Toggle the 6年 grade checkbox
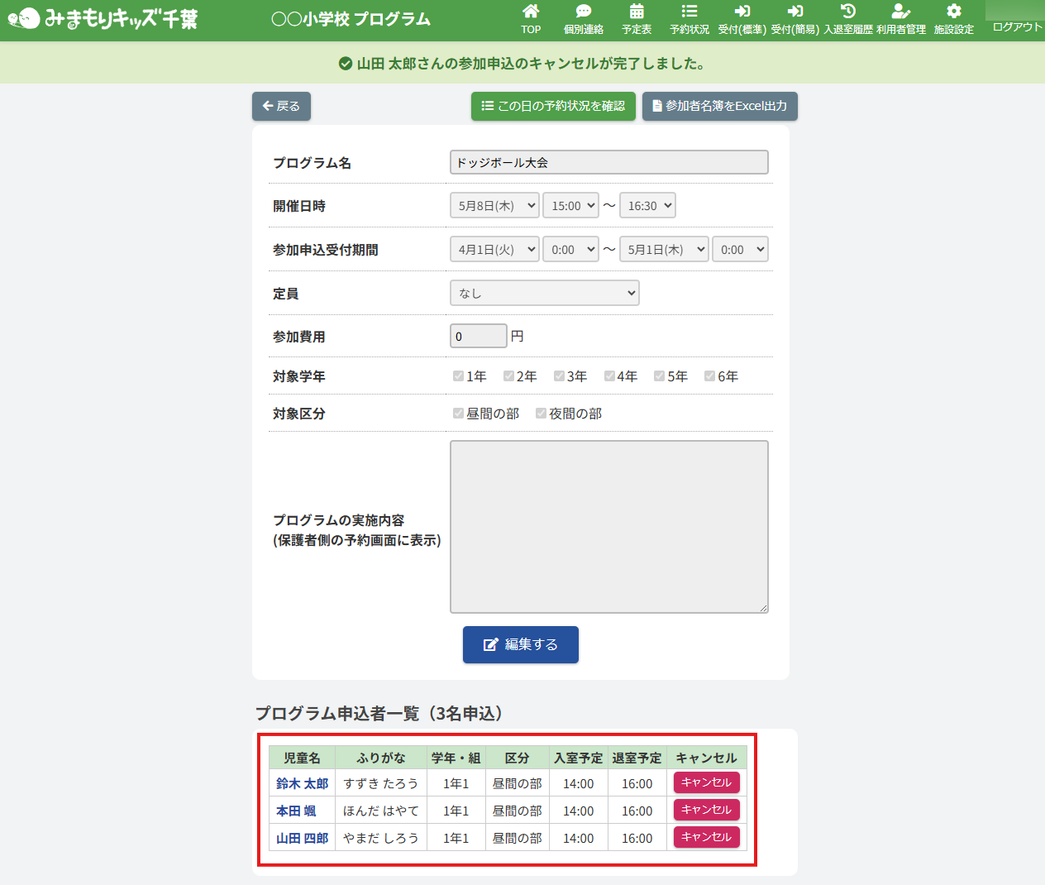1045x885 pixels. point(709,376)
